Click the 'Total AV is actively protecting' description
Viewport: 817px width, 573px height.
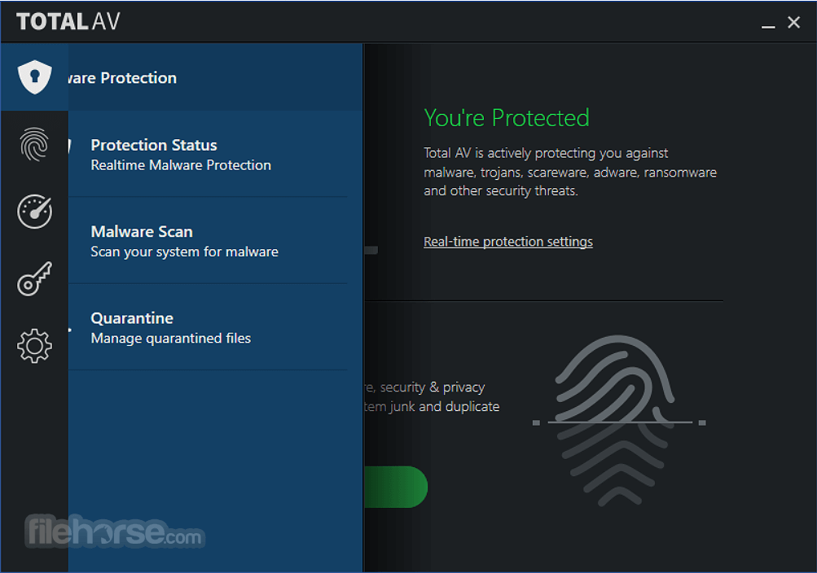pos(570,172)
